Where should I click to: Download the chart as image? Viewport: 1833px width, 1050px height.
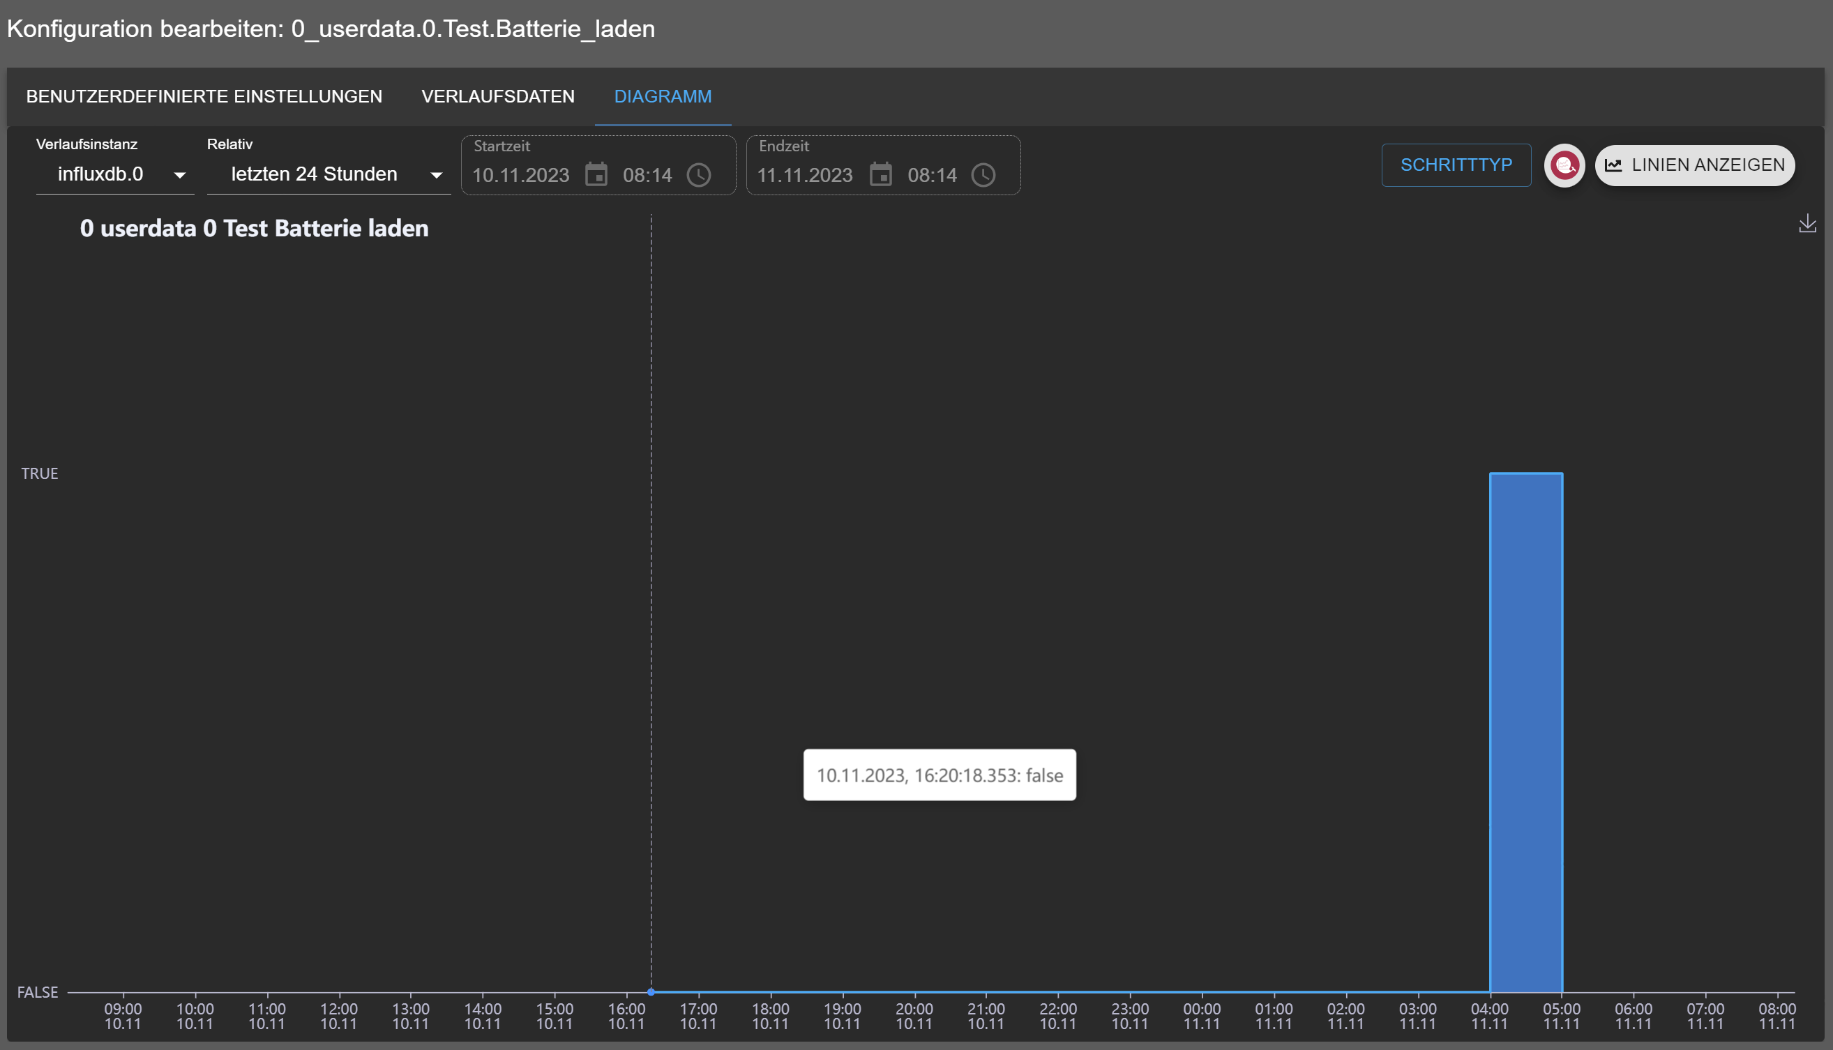coord(1807,224)
